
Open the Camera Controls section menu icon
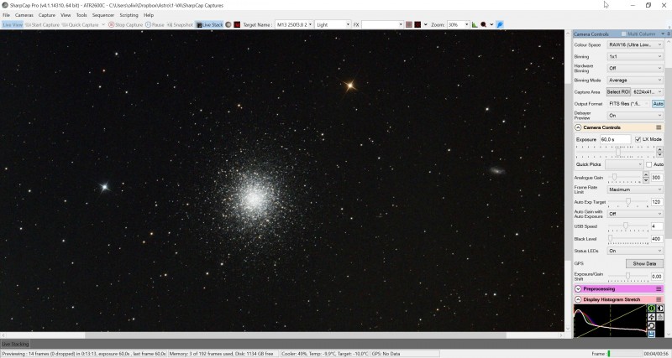click(659, 127)
